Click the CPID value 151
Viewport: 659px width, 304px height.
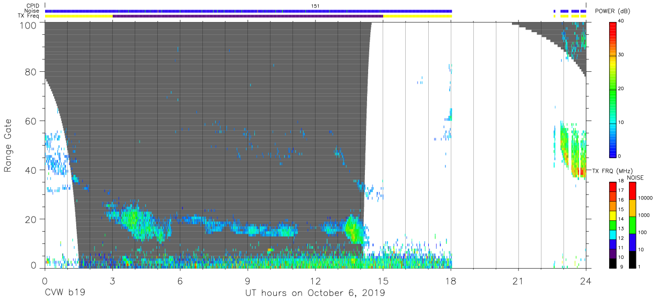point(316,6)
